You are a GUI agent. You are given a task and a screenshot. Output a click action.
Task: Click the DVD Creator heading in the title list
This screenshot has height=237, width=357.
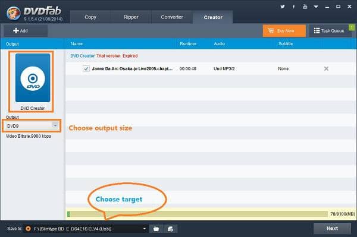coord(83,56)
